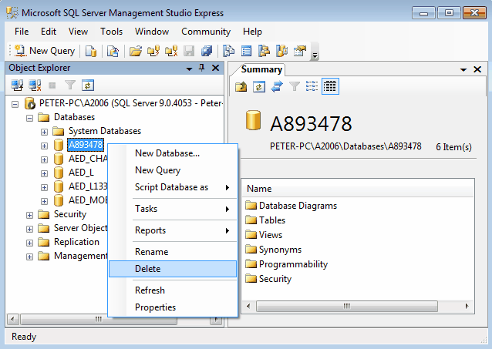
Task: Open the Community menu
Action: click(206, 32)
